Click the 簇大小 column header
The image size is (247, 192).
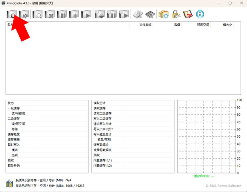tap(227, 25)
